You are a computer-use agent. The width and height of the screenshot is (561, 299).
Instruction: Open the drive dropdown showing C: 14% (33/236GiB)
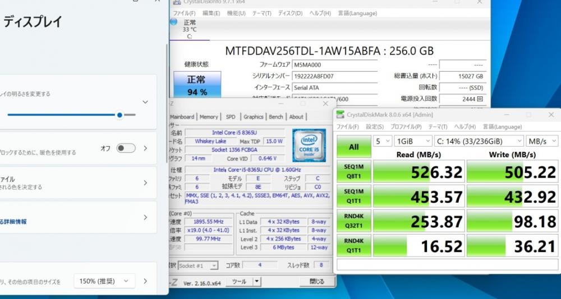point(479,141)
